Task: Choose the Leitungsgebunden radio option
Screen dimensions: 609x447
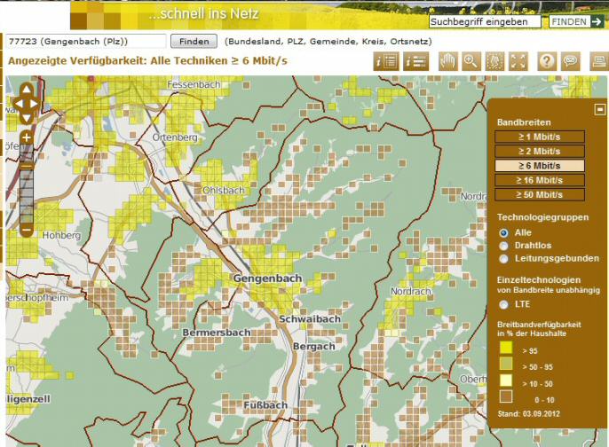Action: 504,259
